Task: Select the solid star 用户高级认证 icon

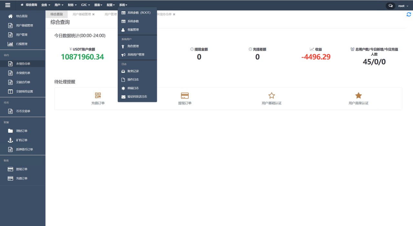Action: click(x=358, y=96)
